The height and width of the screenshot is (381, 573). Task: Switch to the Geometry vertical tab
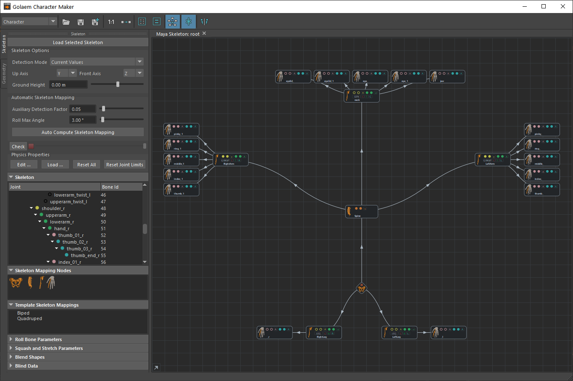coord(4,74)
